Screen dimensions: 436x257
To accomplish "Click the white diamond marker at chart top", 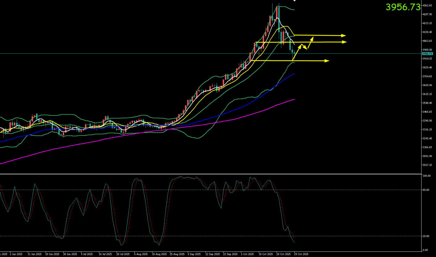I will (x=294, y=1).
